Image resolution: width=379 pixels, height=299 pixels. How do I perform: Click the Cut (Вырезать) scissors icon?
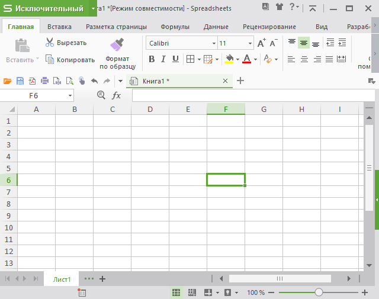[50, 43]
